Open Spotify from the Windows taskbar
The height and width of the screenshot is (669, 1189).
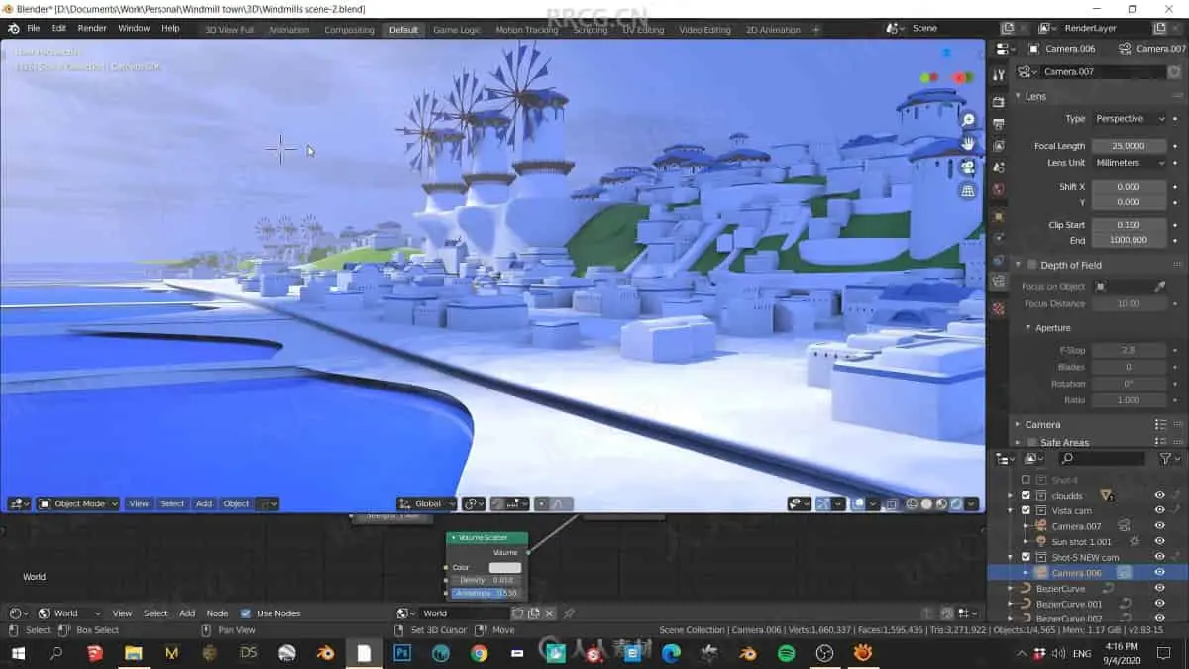click(x=786, y=653)
